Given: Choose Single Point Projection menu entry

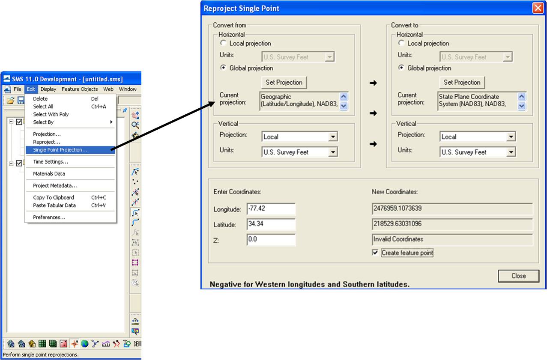Looking at the screenshot, I should [71, 150].
